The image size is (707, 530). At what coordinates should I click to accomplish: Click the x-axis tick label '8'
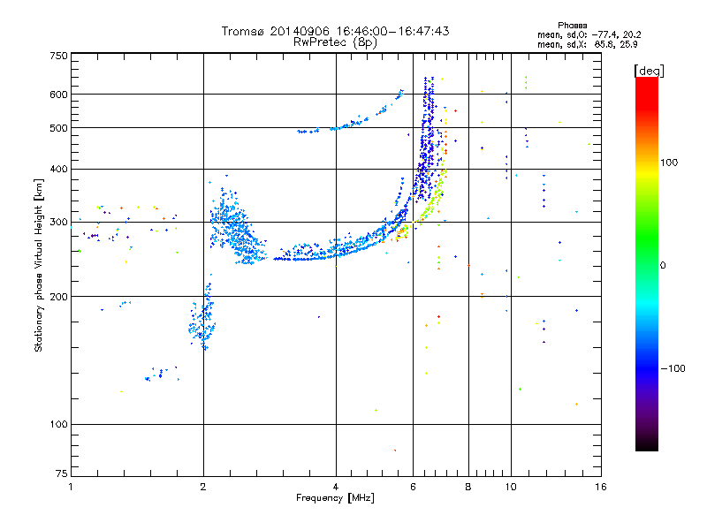[x=468, y=487]
